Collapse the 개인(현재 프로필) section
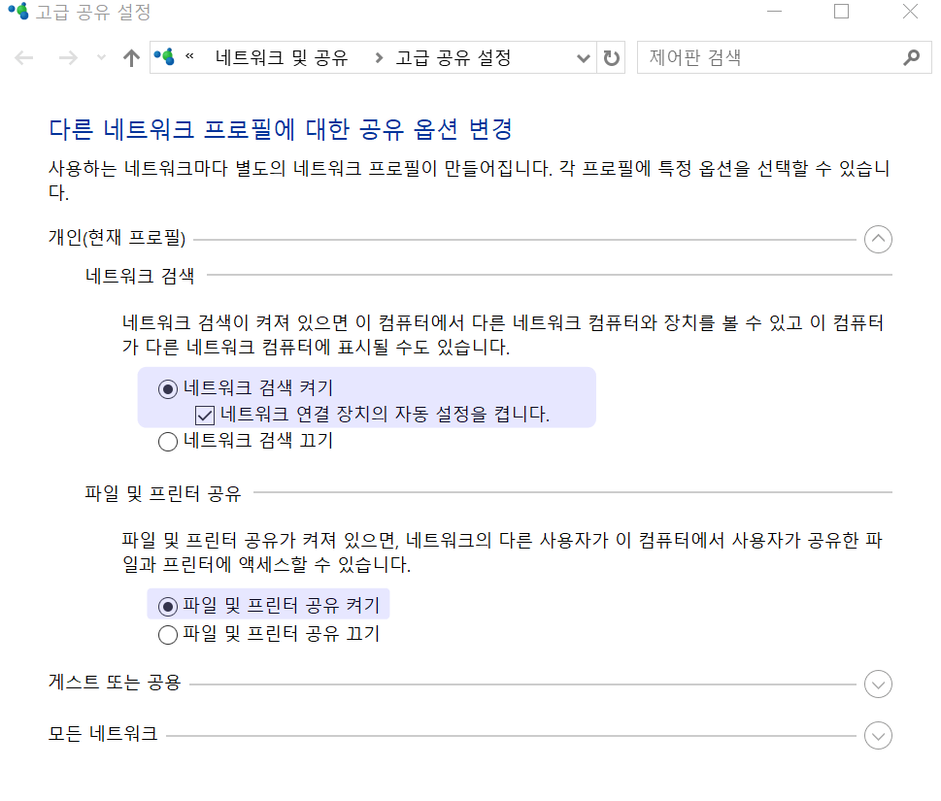 click(878, 239)
